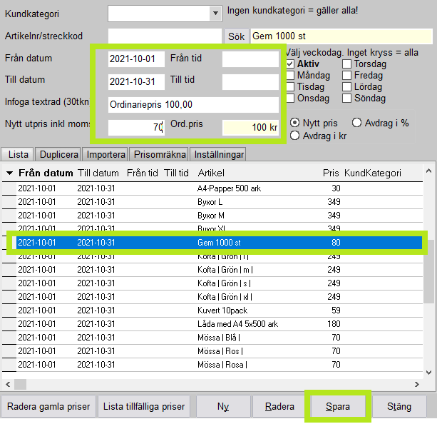Toggle the Aktiv checkbox
Screen dimensions: 437x424
point(290,64)
